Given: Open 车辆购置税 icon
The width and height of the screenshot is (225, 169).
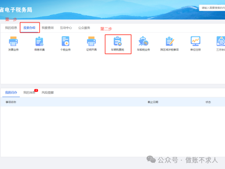Looking at the screenshot, I should pos(117,41).
